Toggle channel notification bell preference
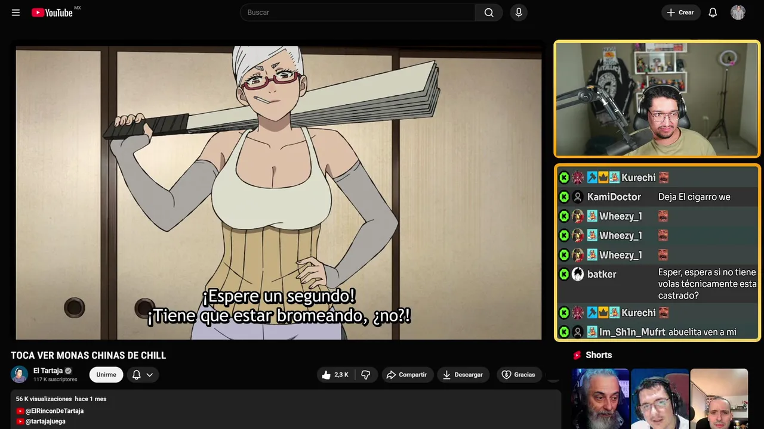This screenshot has height=429, width=764. click(137, 375)
